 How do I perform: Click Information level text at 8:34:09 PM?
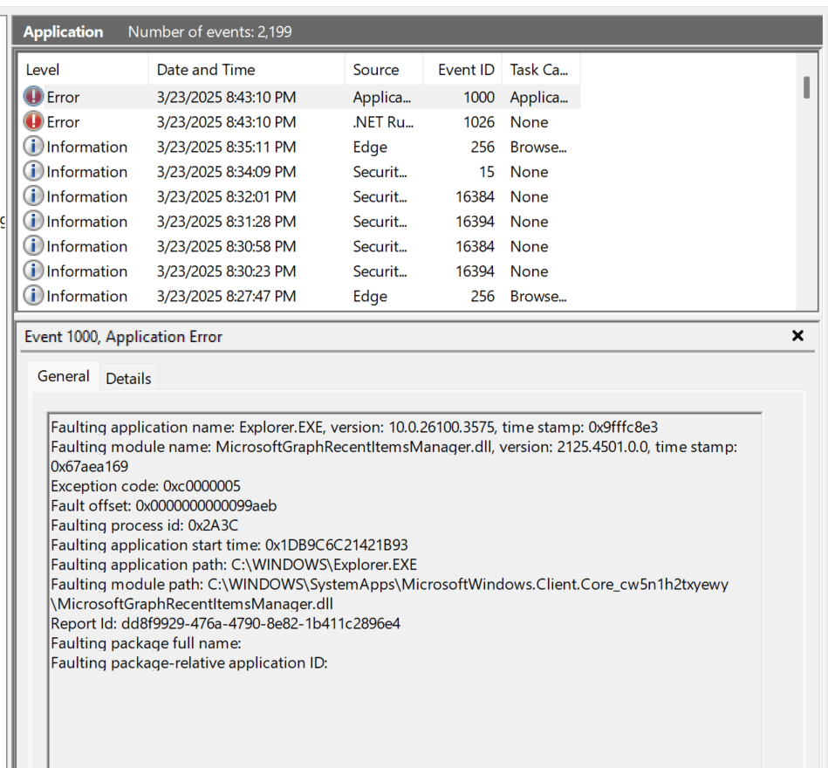pos(86,172)
